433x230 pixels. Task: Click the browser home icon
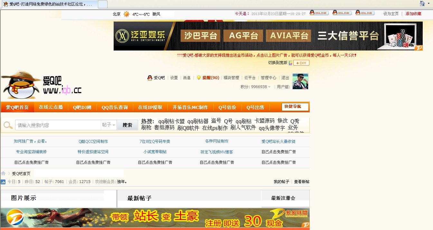pos(422,3)
